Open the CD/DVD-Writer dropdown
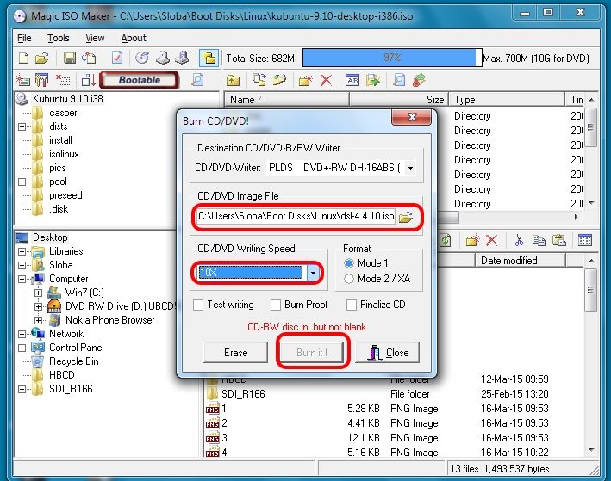This screenshot has width=611, height=481. pyautogui.click(x=410, y=168)
